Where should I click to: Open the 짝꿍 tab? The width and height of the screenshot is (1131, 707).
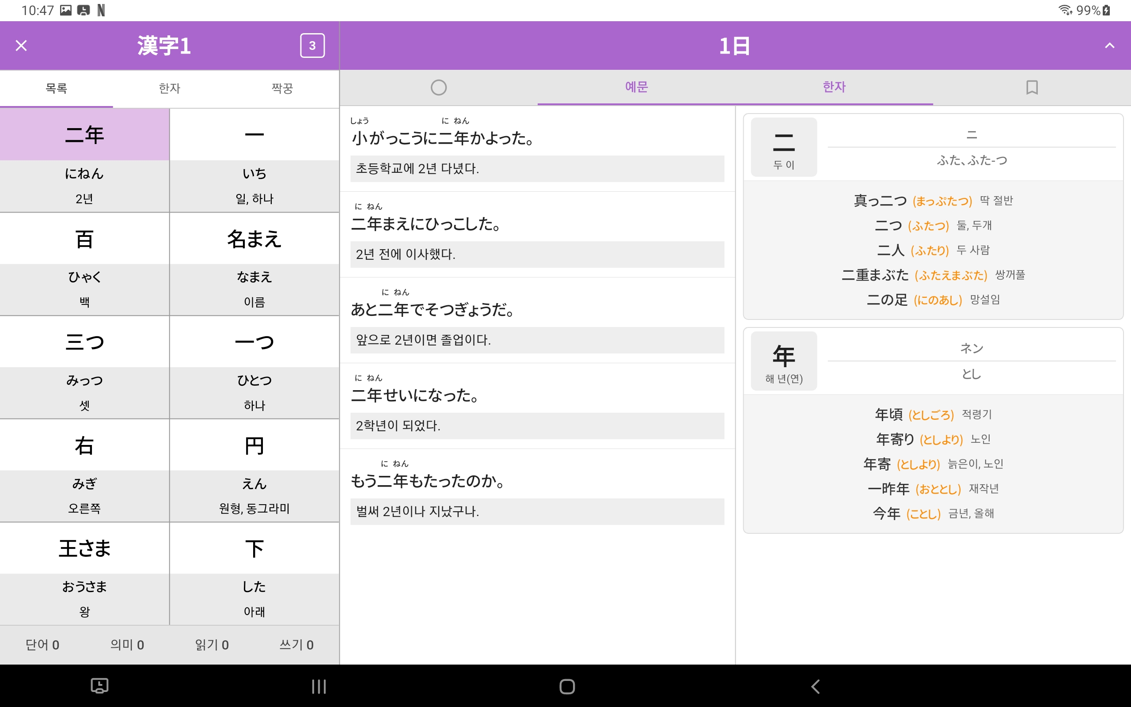(x=282, y=88)
